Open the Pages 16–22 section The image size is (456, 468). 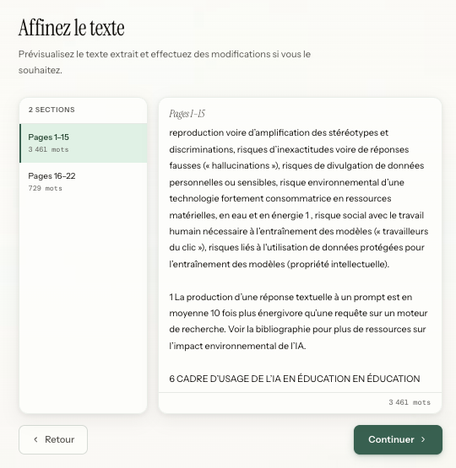click(x=84, y=182)
